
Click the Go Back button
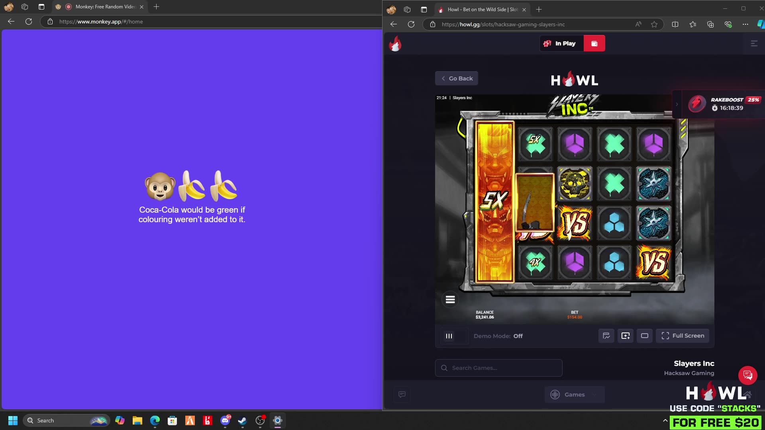(x=457, y=78)
